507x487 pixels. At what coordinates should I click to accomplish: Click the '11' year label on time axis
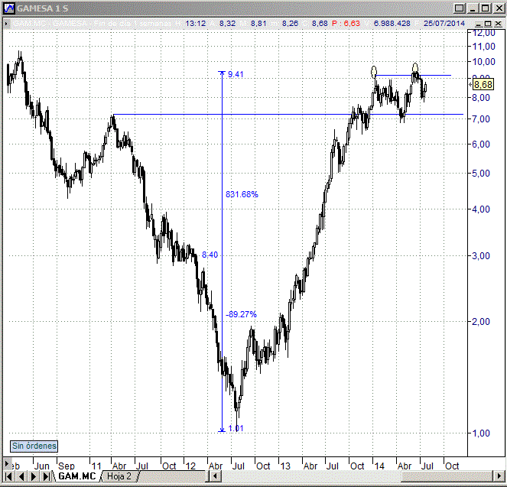96,466
